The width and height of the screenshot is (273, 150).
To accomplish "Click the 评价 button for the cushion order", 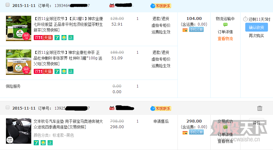I will (257, 123).
